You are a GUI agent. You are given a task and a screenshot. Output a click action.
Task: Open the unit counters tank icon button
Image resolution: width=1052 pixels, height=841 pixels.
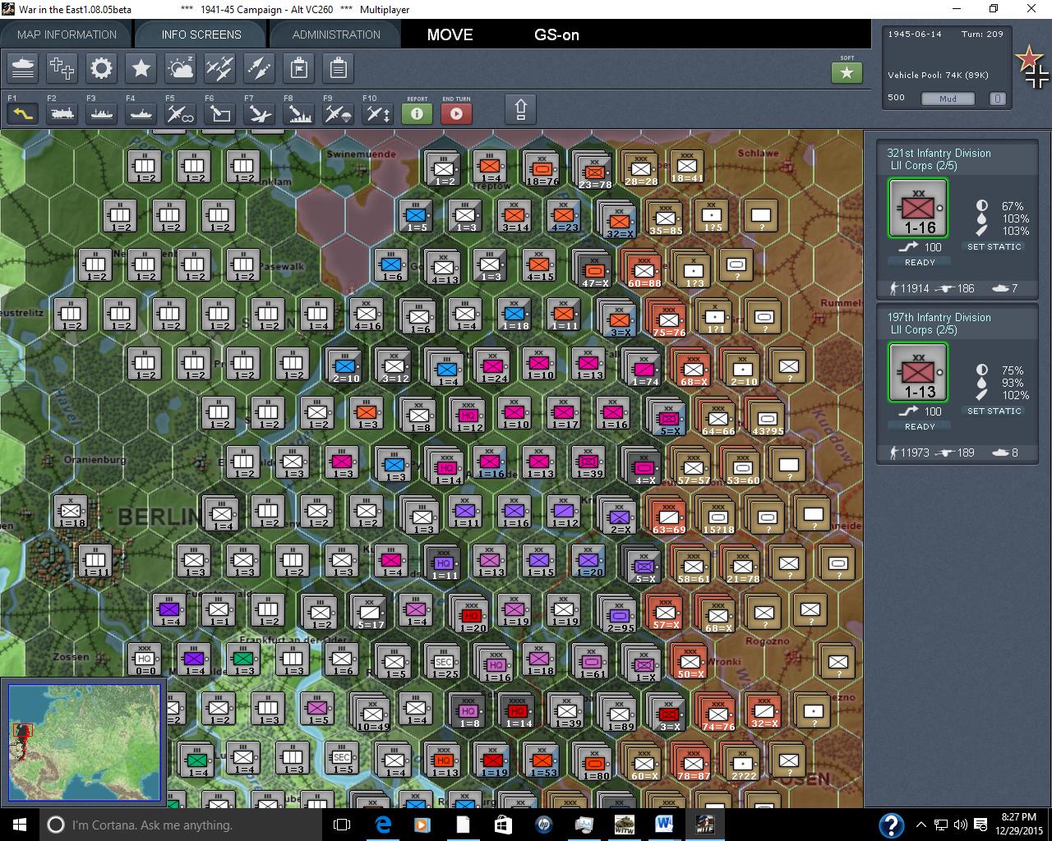pos(23,68)
